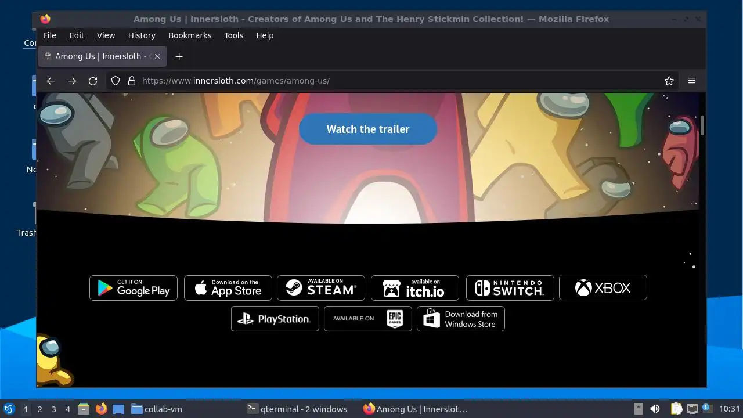The width and height of the screenshot is (743, 418).
Task: Open the Edit menu
Action: click(x=77, y=35)
